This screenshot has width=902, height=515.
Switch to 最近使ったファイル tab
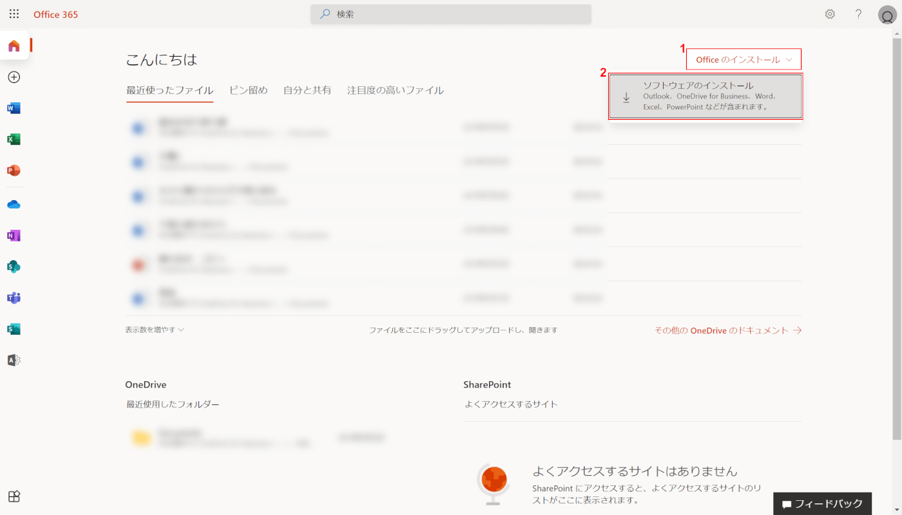click(169, 90)
